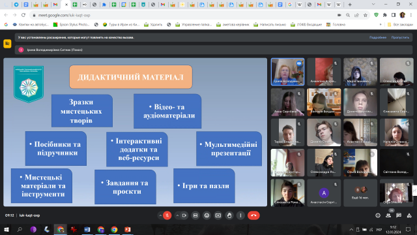
Task: Toggle the camera button on
Action: pos(184,215)
